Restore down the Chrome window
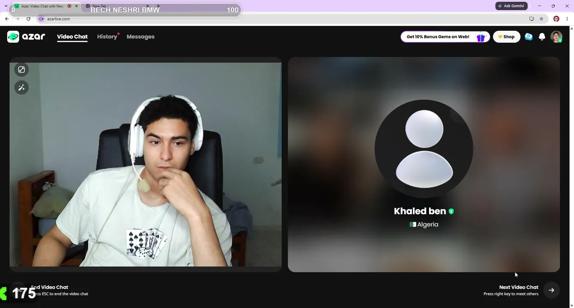The height and width of the screenshot is (308, 574). click(x=553, y=6)
